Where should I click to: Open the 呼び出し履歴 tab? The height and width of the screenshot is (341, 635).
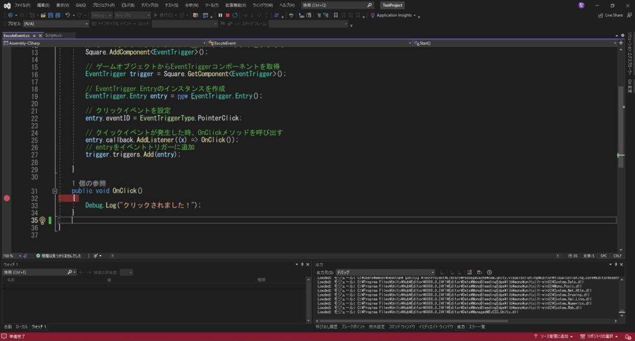pyautogui.click(x=326, y=327)
